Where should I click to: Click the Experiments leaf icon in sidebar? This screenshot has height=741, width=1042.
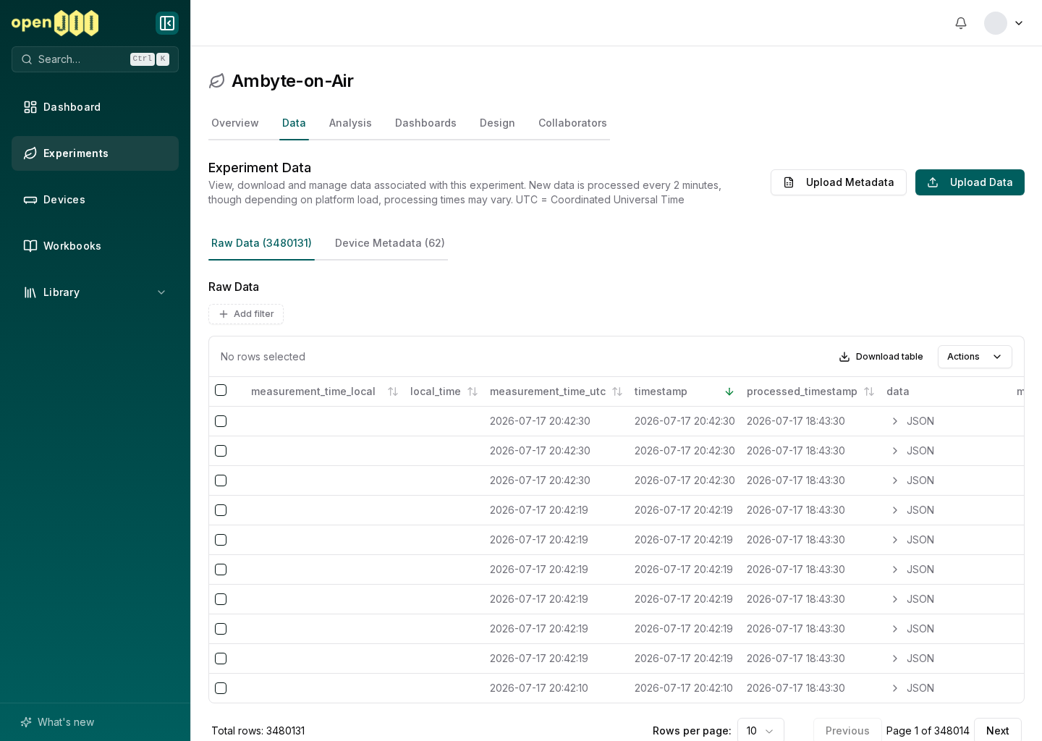tap(30, 153)
